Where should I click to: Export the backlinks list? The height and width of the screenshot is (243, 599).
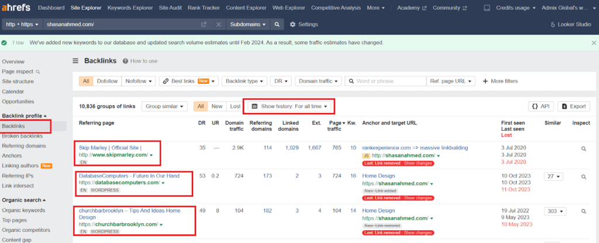click(x=574, y=107)
